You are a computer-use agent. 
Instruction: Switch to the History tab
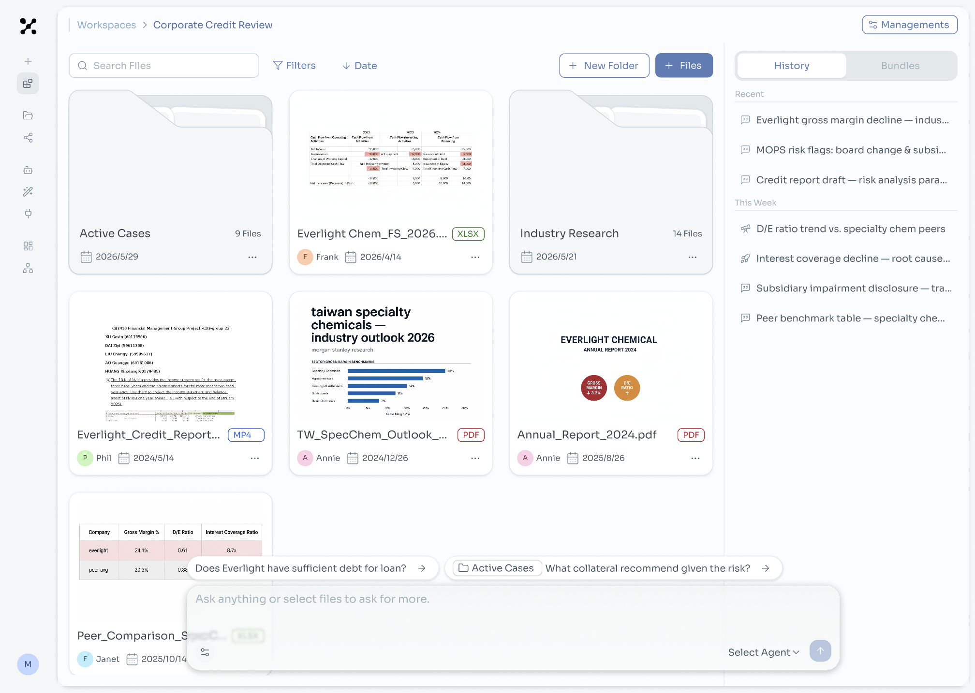(x=792, y=66)
